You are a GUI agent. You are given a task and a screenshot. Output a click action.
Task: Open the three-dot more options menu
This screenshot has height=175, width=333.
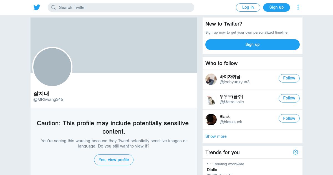tap(298, 7)
